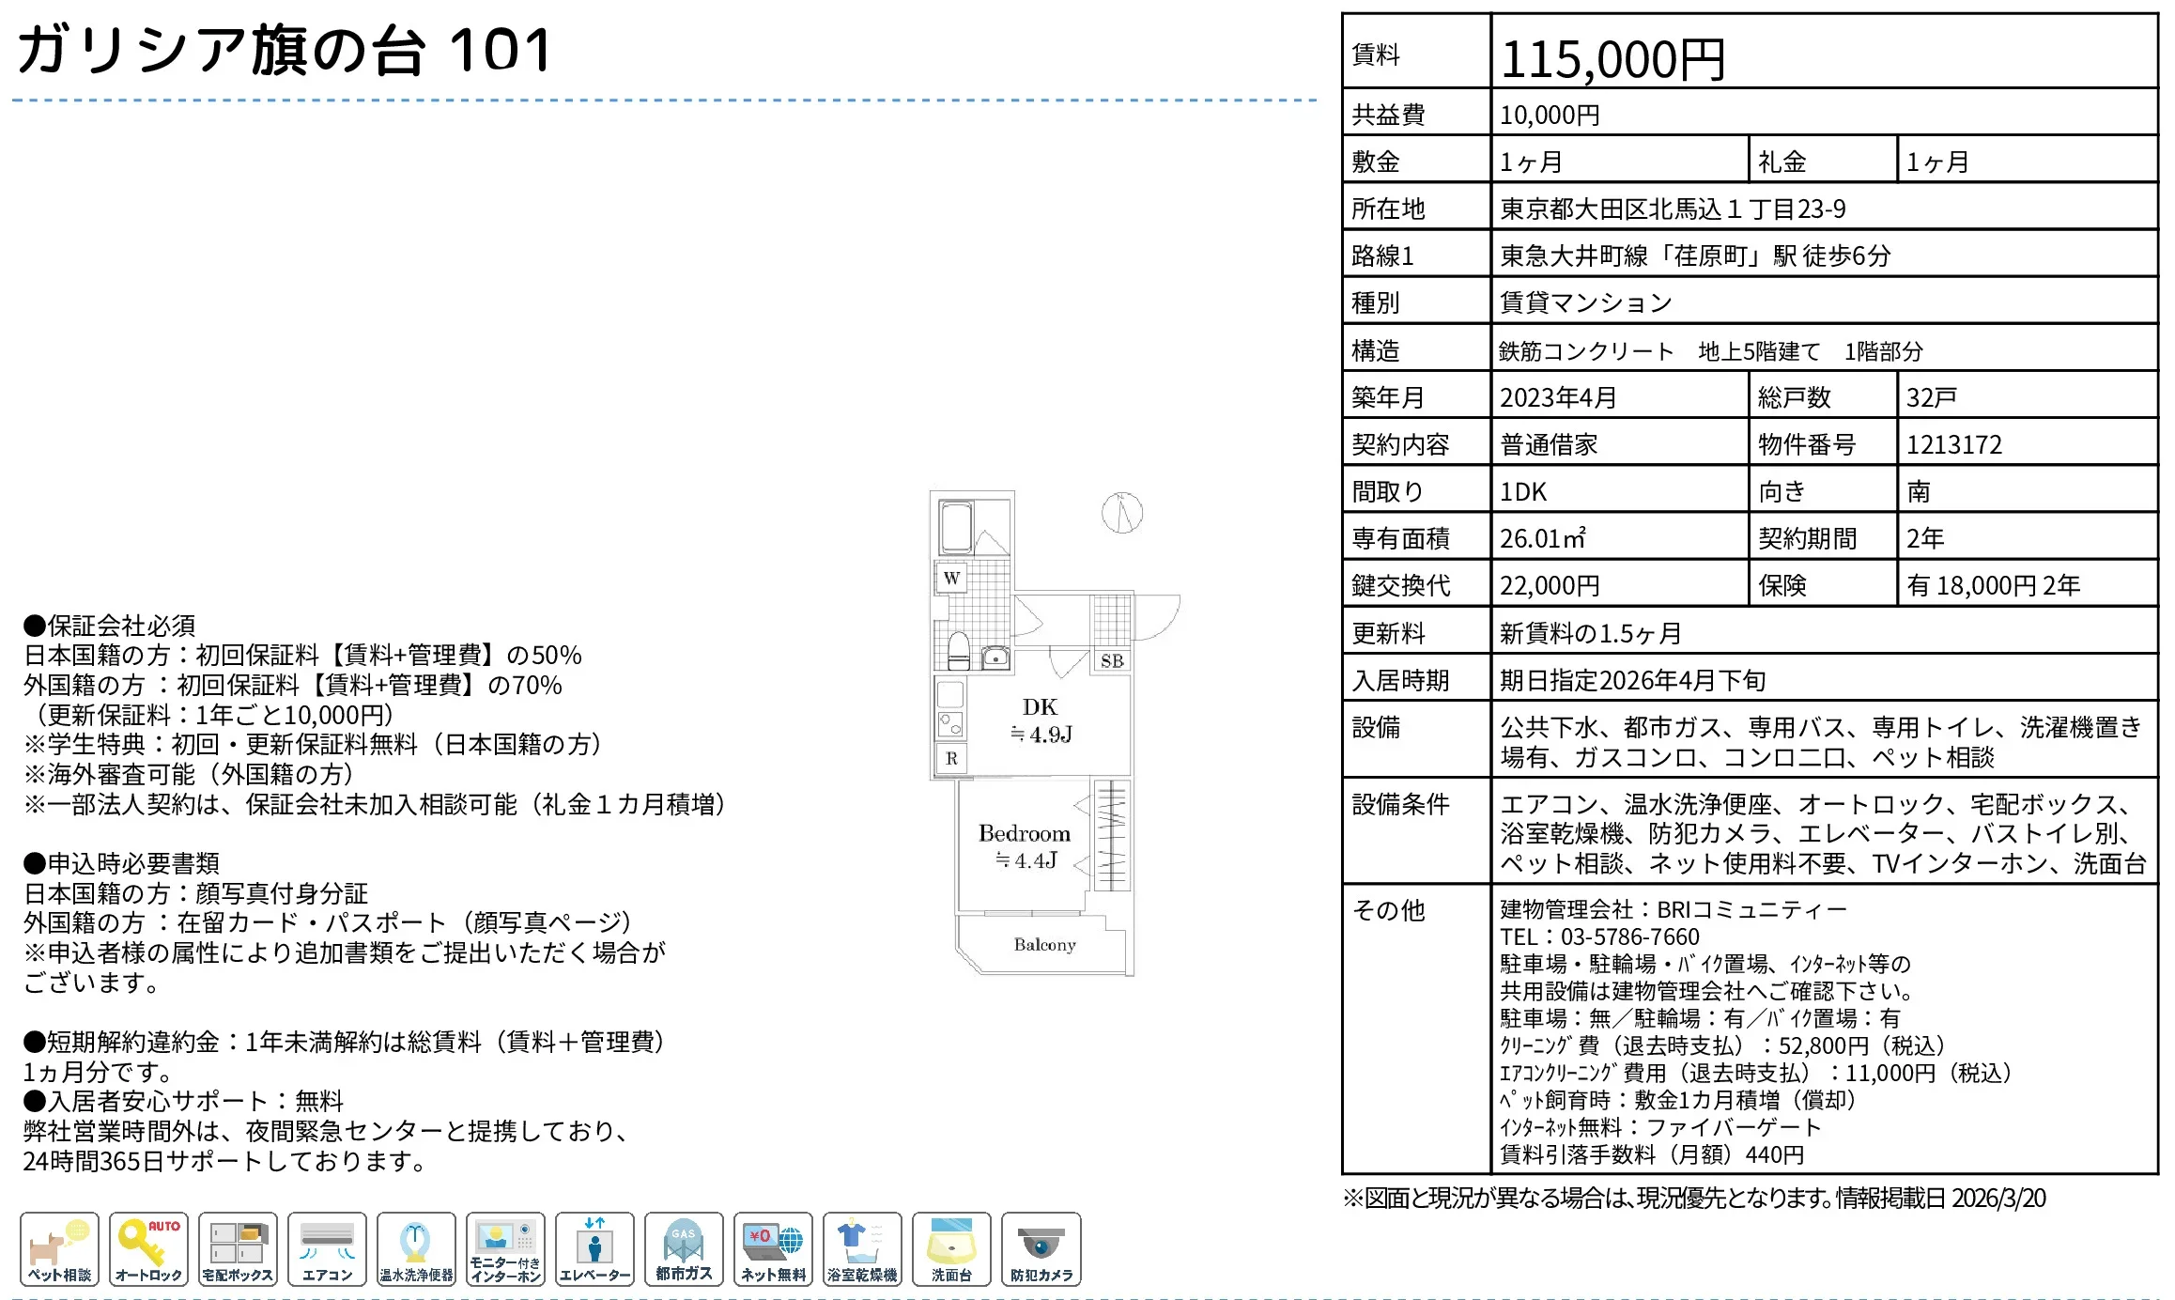Click the free internet (ネット無料) icon
This screenshot has width=2175, height=1300.
(773, 1248)
